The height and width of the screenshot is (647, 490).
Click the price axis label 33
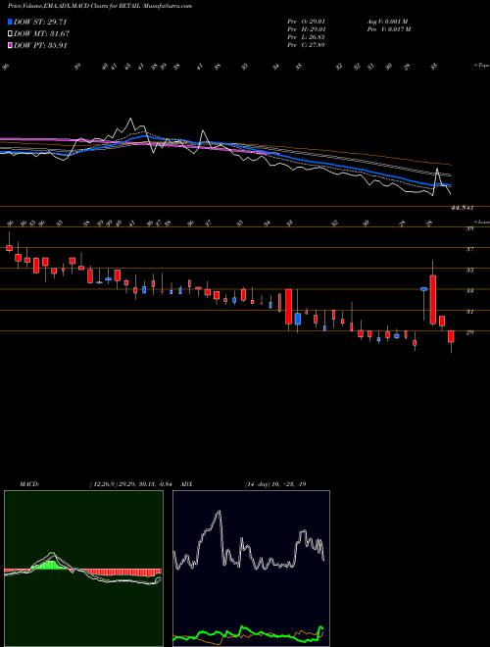click(469, 290)
